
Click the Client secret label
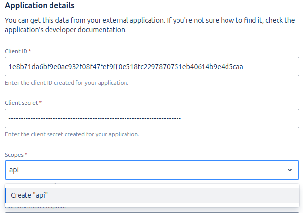21,103
